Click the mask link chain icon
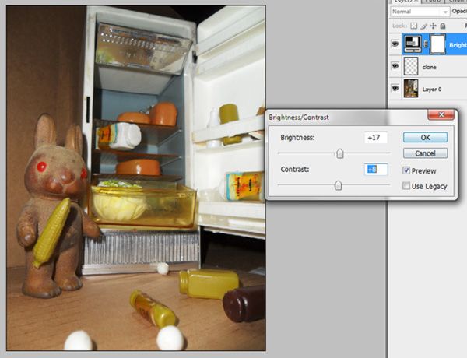Image resolution: width=467 pixels, height=358 pixels. (426, 44)
